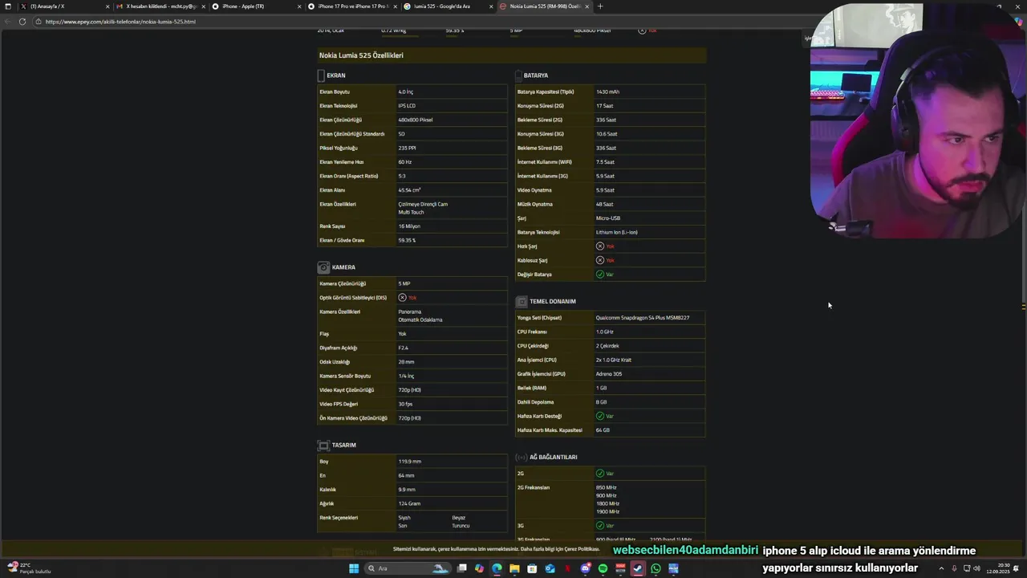
Task: Click the Var icon for Hafıza Kartı Desteği
Action: pos(600,416)
